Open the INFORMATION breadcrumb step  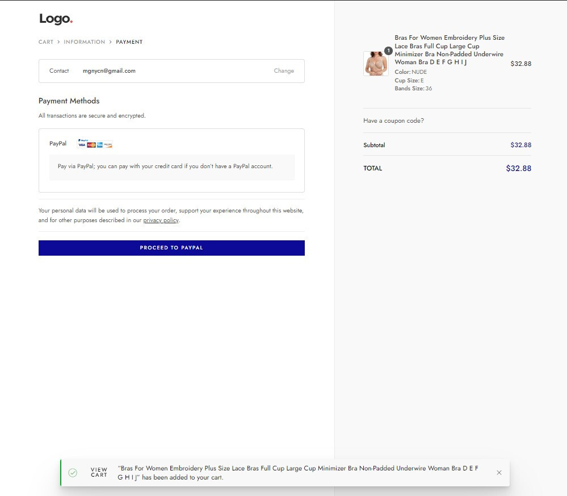pyautogui.click(x=84, y=42)
